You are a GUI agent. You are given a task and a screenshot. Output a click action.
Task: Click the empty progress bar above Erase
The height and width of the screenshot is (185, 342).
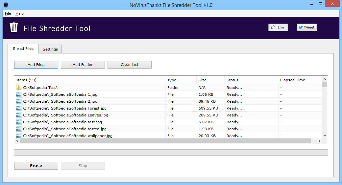(171, 153)
